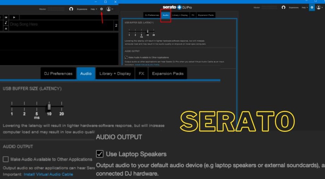Select the small Audio tab boxed in red
Screen dimensions: 325x179
pyautogui.click(x=166, y=15)
